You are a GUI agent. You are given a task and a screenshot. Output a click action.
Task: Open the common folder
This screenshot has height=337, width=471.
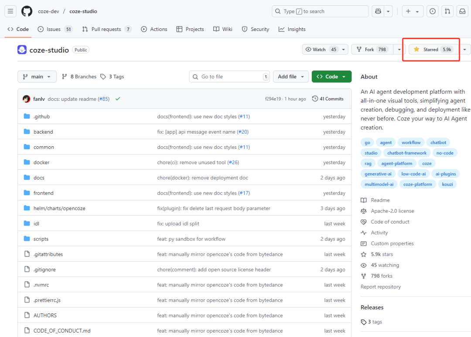pyautogui.click(x=44, y=147)
